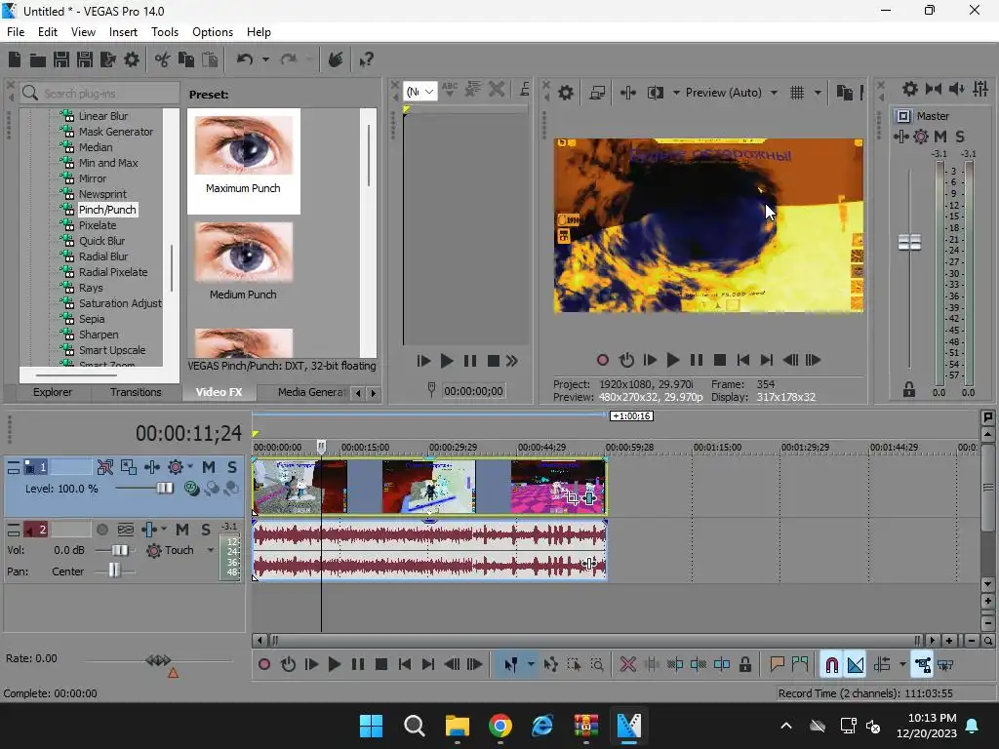Image resolution: width=999 pixels, height=749 pixels.
Task: Select Radial Blur plug-in
Action: coord(103,256)
